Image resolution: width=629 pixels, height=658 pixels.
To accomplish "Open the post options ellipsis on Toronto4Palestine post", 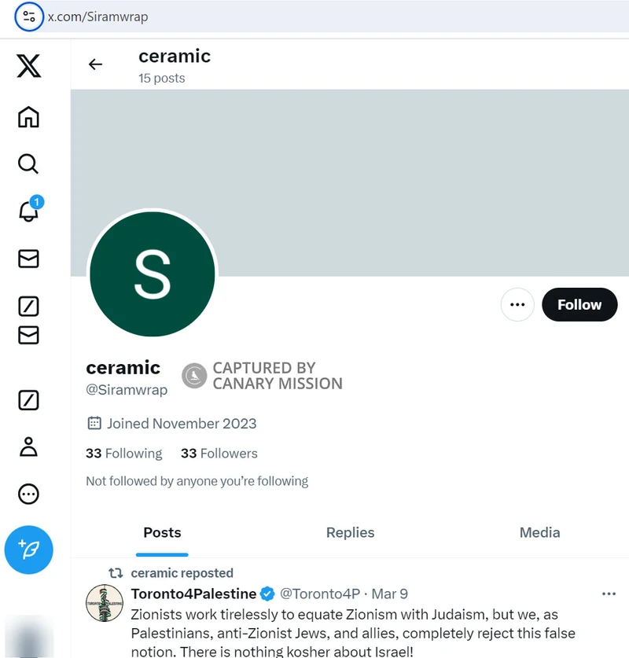I will pos(609,594).
